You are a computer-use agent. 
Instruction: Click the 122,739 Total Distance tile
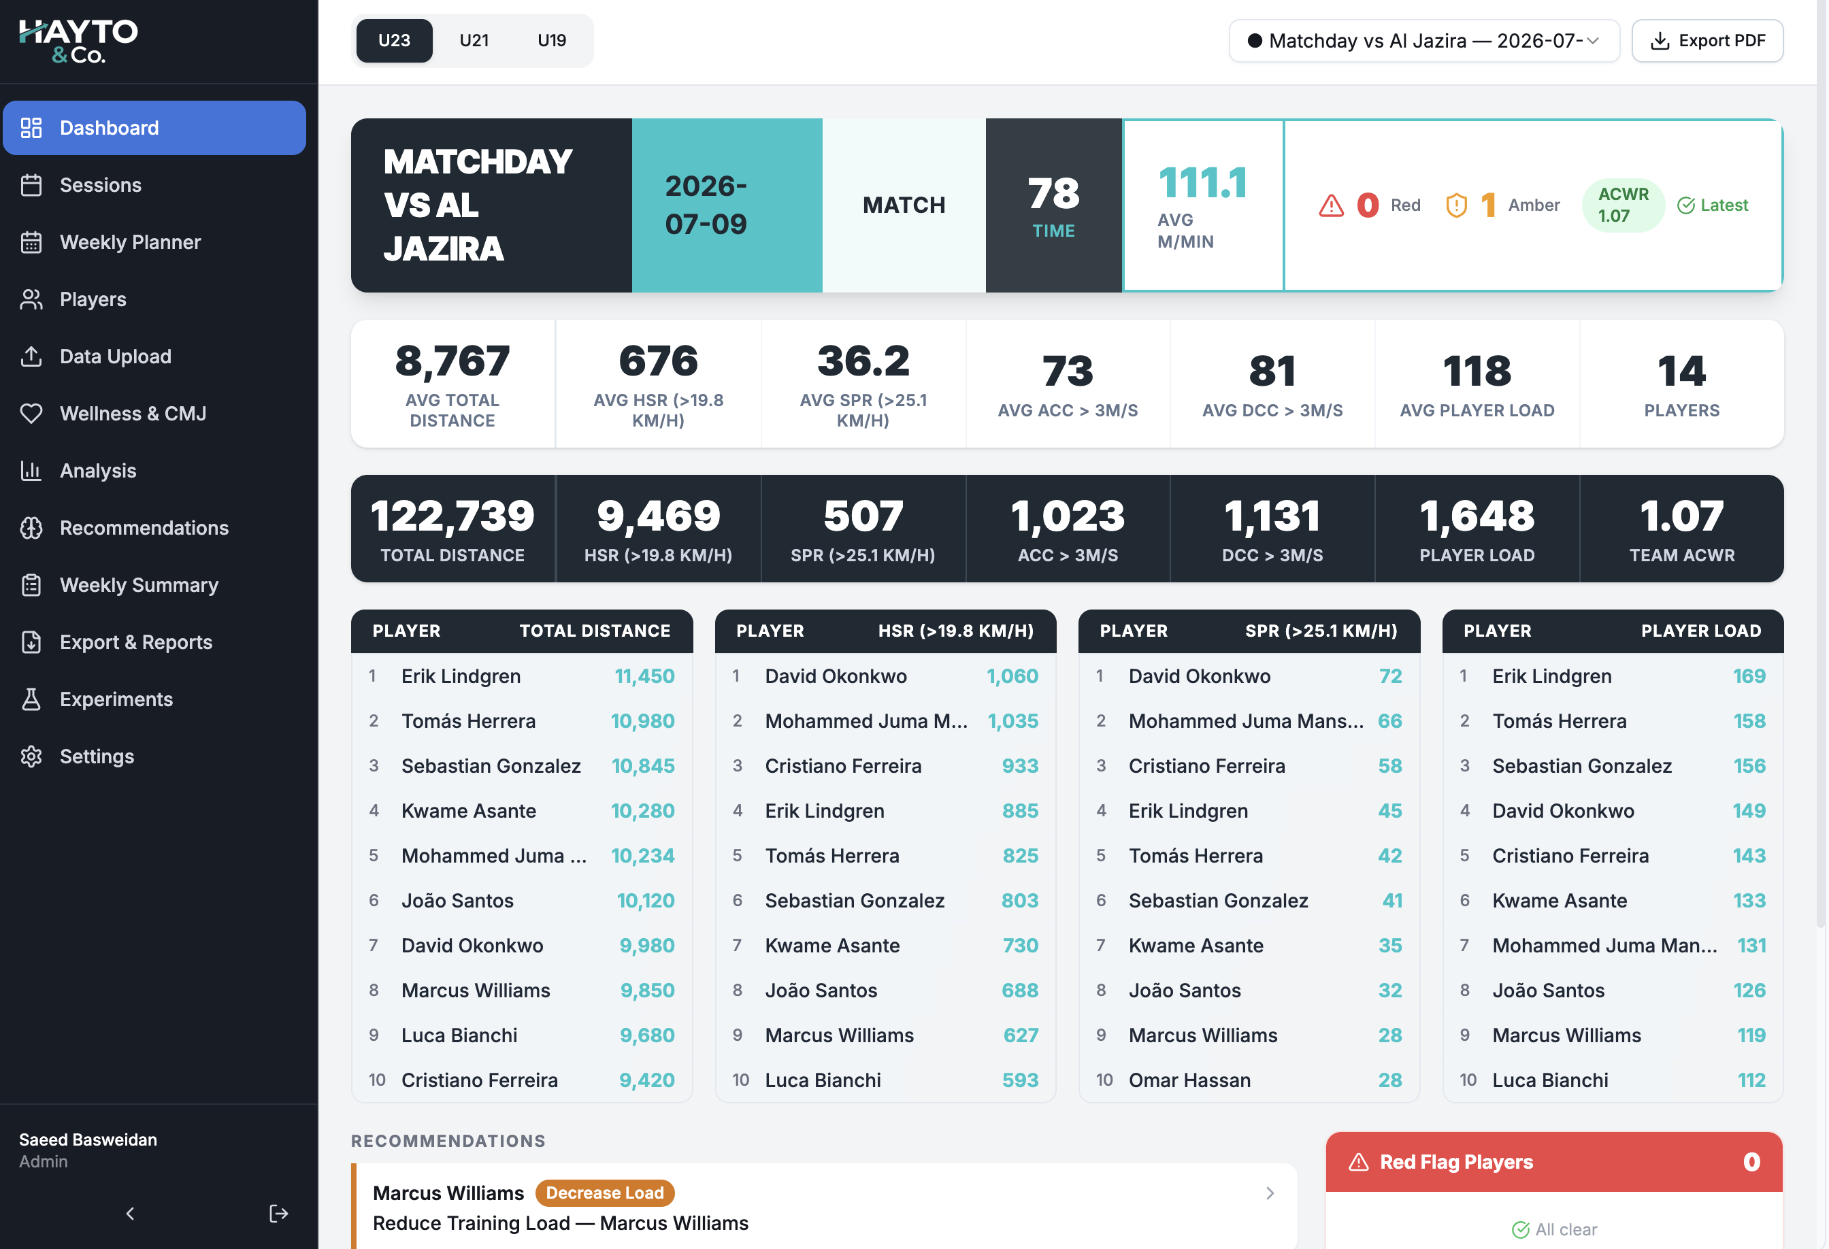(x=452, y=529)
